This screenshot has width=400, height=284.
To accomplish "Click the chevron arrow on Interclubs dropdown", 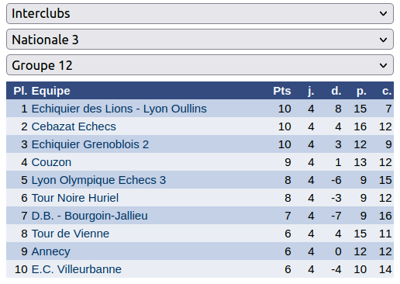I will click(383, 13).
